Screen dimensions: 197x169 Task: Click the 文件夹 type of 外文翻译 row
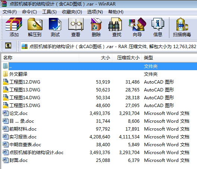point(151,74)
